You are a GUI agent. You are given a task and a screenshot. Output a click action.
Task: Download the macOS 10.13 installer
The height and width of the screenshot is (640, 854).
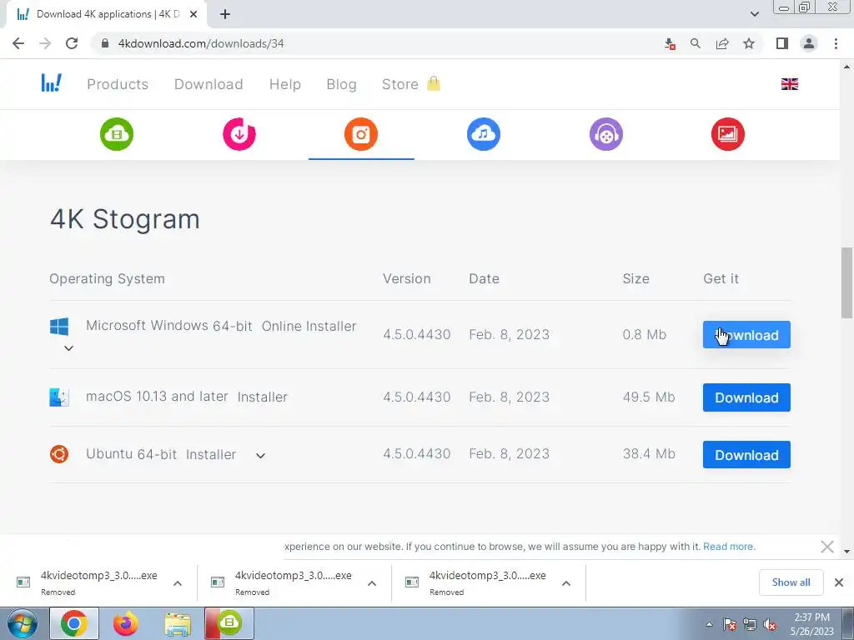click(x=746, y=397)
